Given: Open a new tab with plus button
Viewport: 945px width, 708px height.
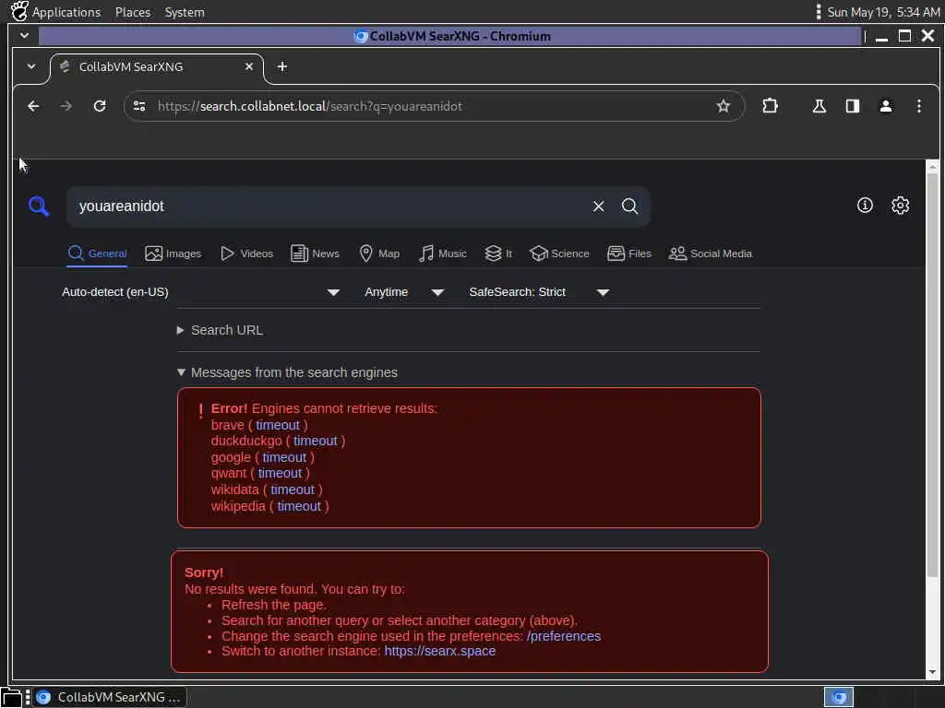Looking at the screenshot, I should pos(282,66).
